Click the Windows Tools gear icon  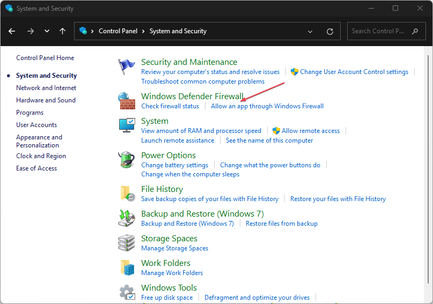pos(127,292)
